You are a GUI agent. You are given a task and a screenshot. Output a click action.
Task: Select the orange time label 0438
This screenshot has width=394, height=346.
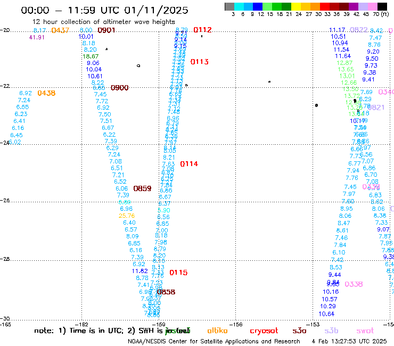[46, 93]
